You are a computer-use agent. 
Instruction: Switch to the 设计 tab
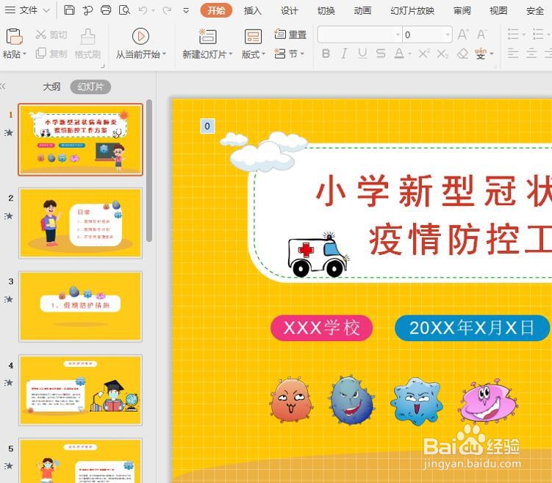290,10
